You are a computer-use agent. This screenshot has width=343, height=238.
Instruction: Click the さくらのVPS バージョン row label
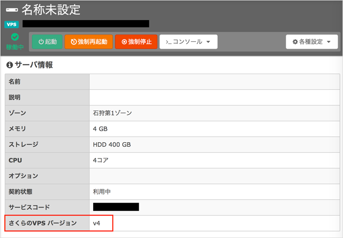click(43, 223)
